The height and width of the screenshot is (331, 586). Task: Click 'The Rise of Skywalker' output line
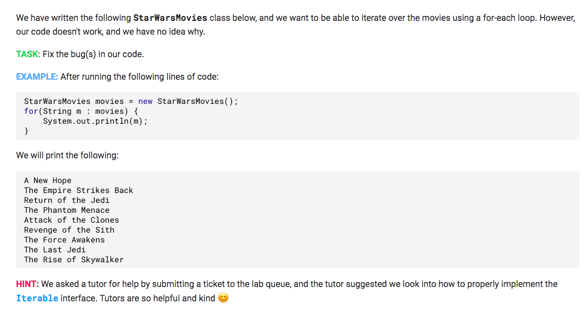(x=74, y=260)
